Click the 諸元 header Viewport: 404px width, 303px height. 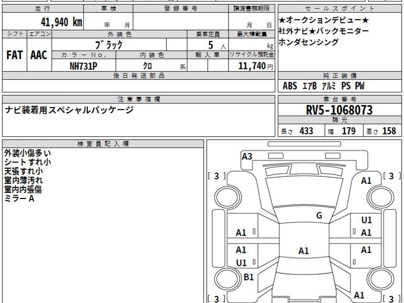point(340,120)
